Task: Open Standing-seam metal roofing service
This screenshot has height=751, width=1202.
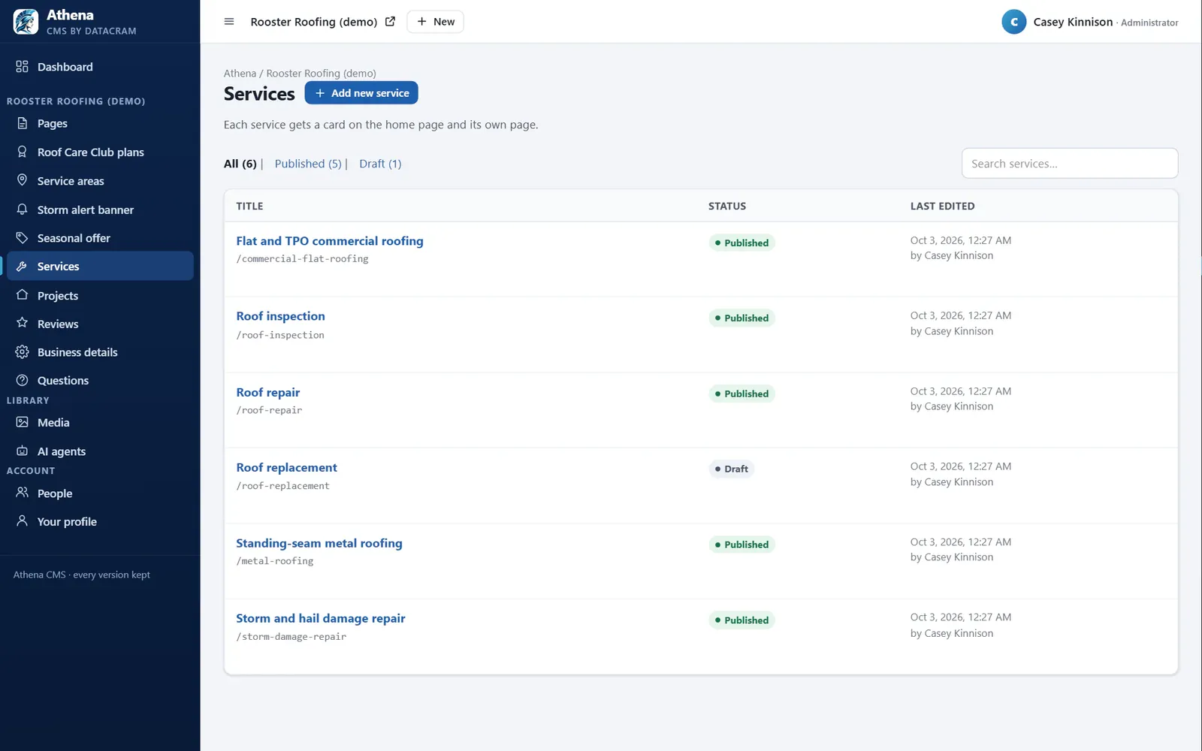Action: click(319, 543)
